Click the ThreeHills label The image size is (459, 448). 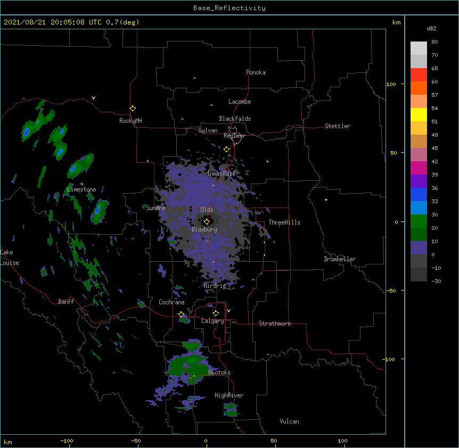click(284, 222)
